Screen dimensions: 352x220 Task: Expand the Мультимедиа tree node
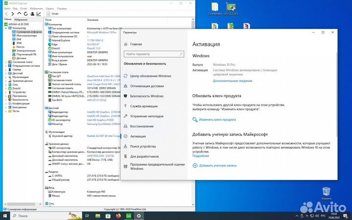pyautogui.click(x=6, y=77)
